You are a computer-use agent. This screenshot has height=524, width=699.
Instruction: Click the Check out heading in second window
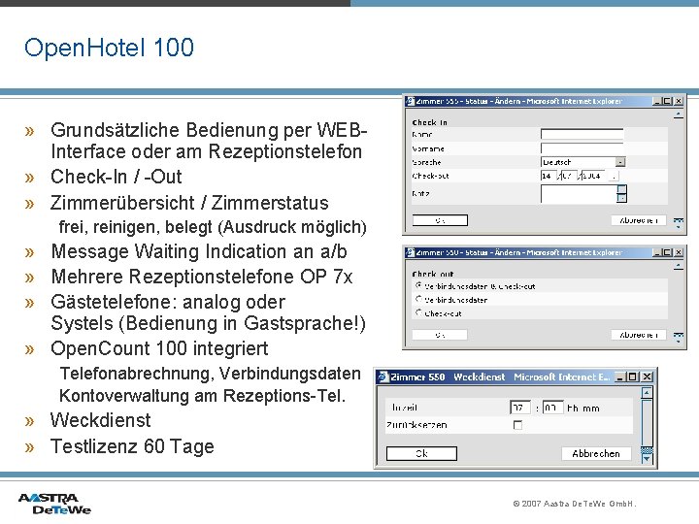433,274
